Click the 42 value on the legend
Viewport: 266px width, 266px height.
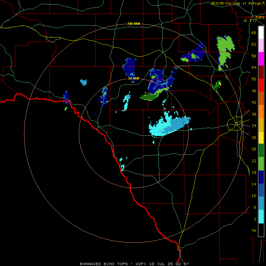coord(254,103)
